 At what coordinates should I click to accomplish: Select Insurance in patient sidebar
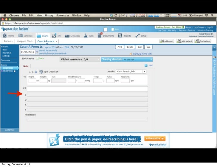[x=7, y=53]
